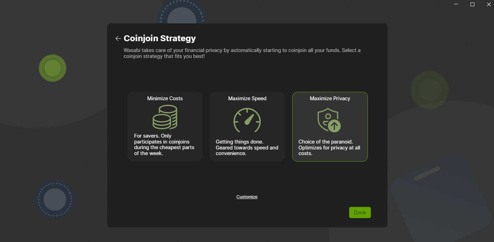Screen dimensions: 494x242
Task: Select the Maximize Speed title
Action: click(247, 98)
